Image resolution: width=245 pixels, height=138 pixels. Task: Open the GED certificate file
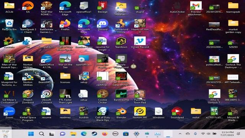click(103, 76)
